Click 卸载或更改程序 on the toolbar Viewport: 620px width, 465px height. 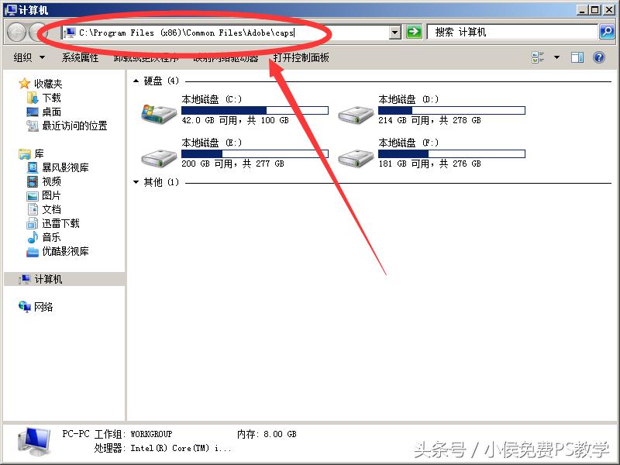(146, 56)
